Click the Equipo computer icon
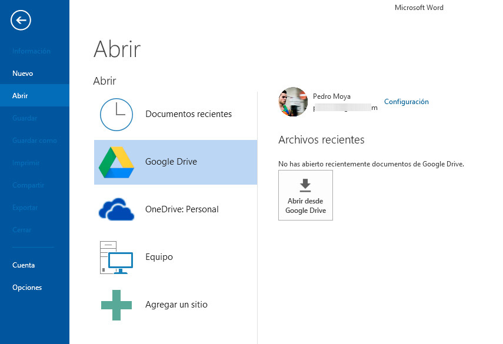 click(116, 258)
